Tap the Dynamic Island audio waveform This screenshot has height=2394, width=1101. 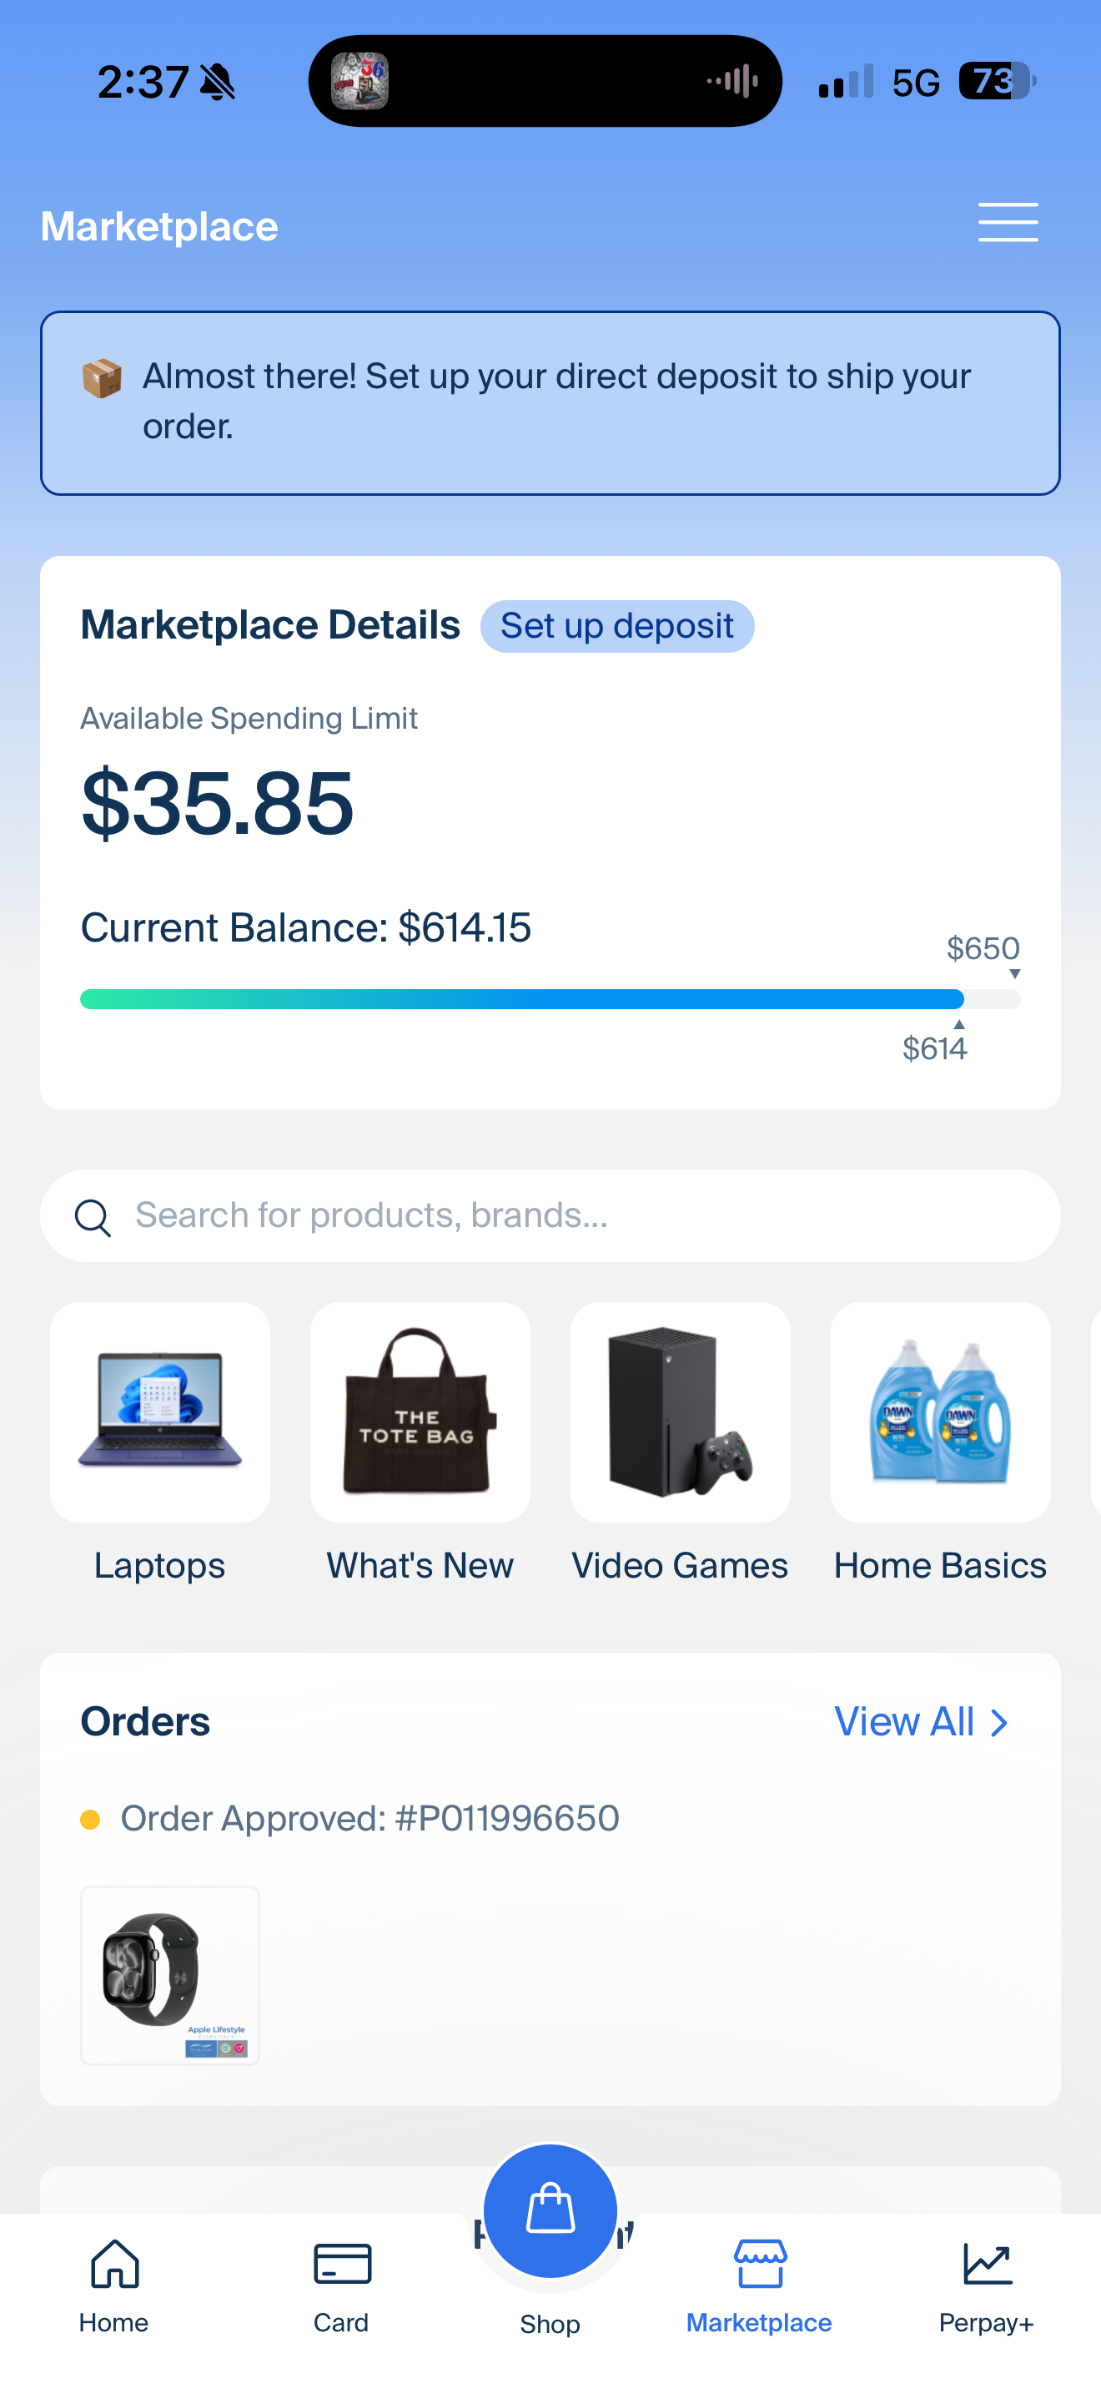pyautogui.click(x=732, y=81)
